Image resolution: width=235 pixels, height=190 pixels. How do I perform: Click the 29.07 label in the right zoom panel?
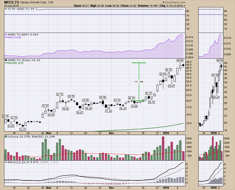[x=216, y=97]
